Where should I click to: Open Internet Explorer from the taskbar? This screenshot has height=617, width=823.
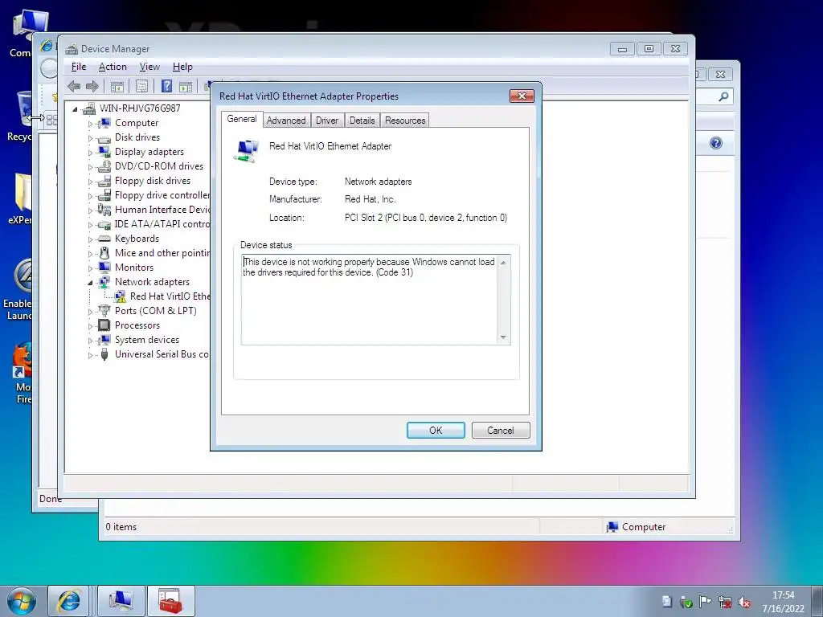tap(69, 601)
